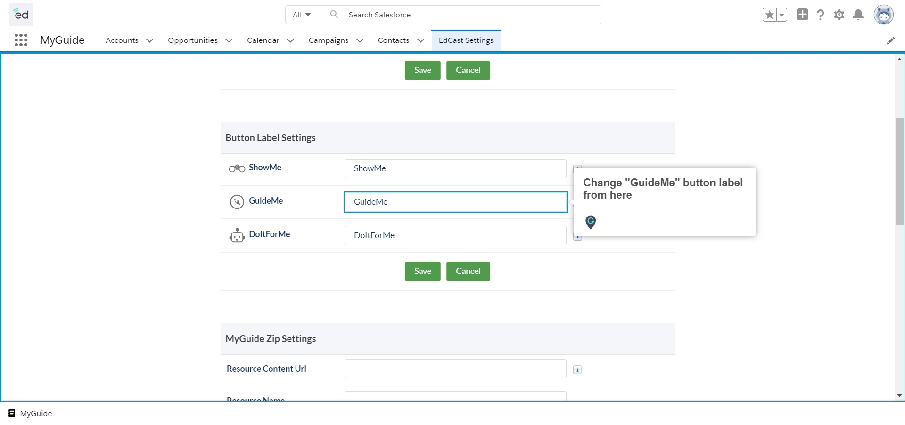Expand the Contacts tab chevron
Image resolution: width=905 pixels, height=425 pixels.
coord(421,40)
